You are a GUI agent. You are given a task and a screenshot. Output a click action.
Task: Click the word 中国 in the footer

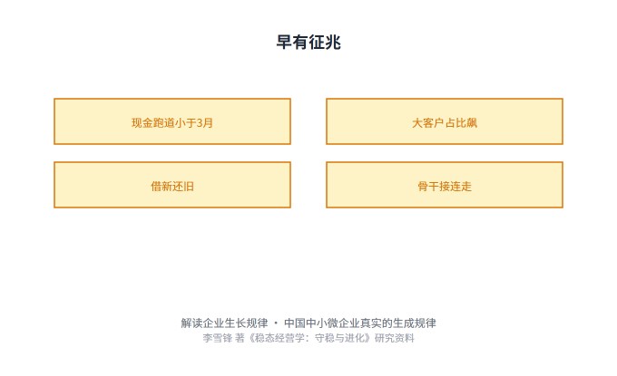point(295,323)
